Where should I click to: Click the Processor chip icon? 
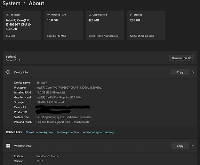click(x=7, y=15)
